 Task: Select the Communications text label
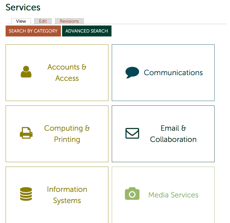[x=173, y=73]
